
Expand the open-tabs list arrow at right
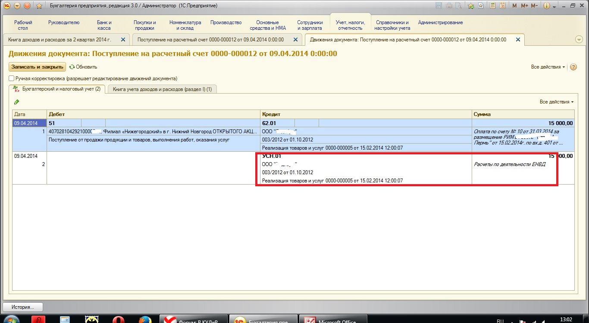point(579,40)
